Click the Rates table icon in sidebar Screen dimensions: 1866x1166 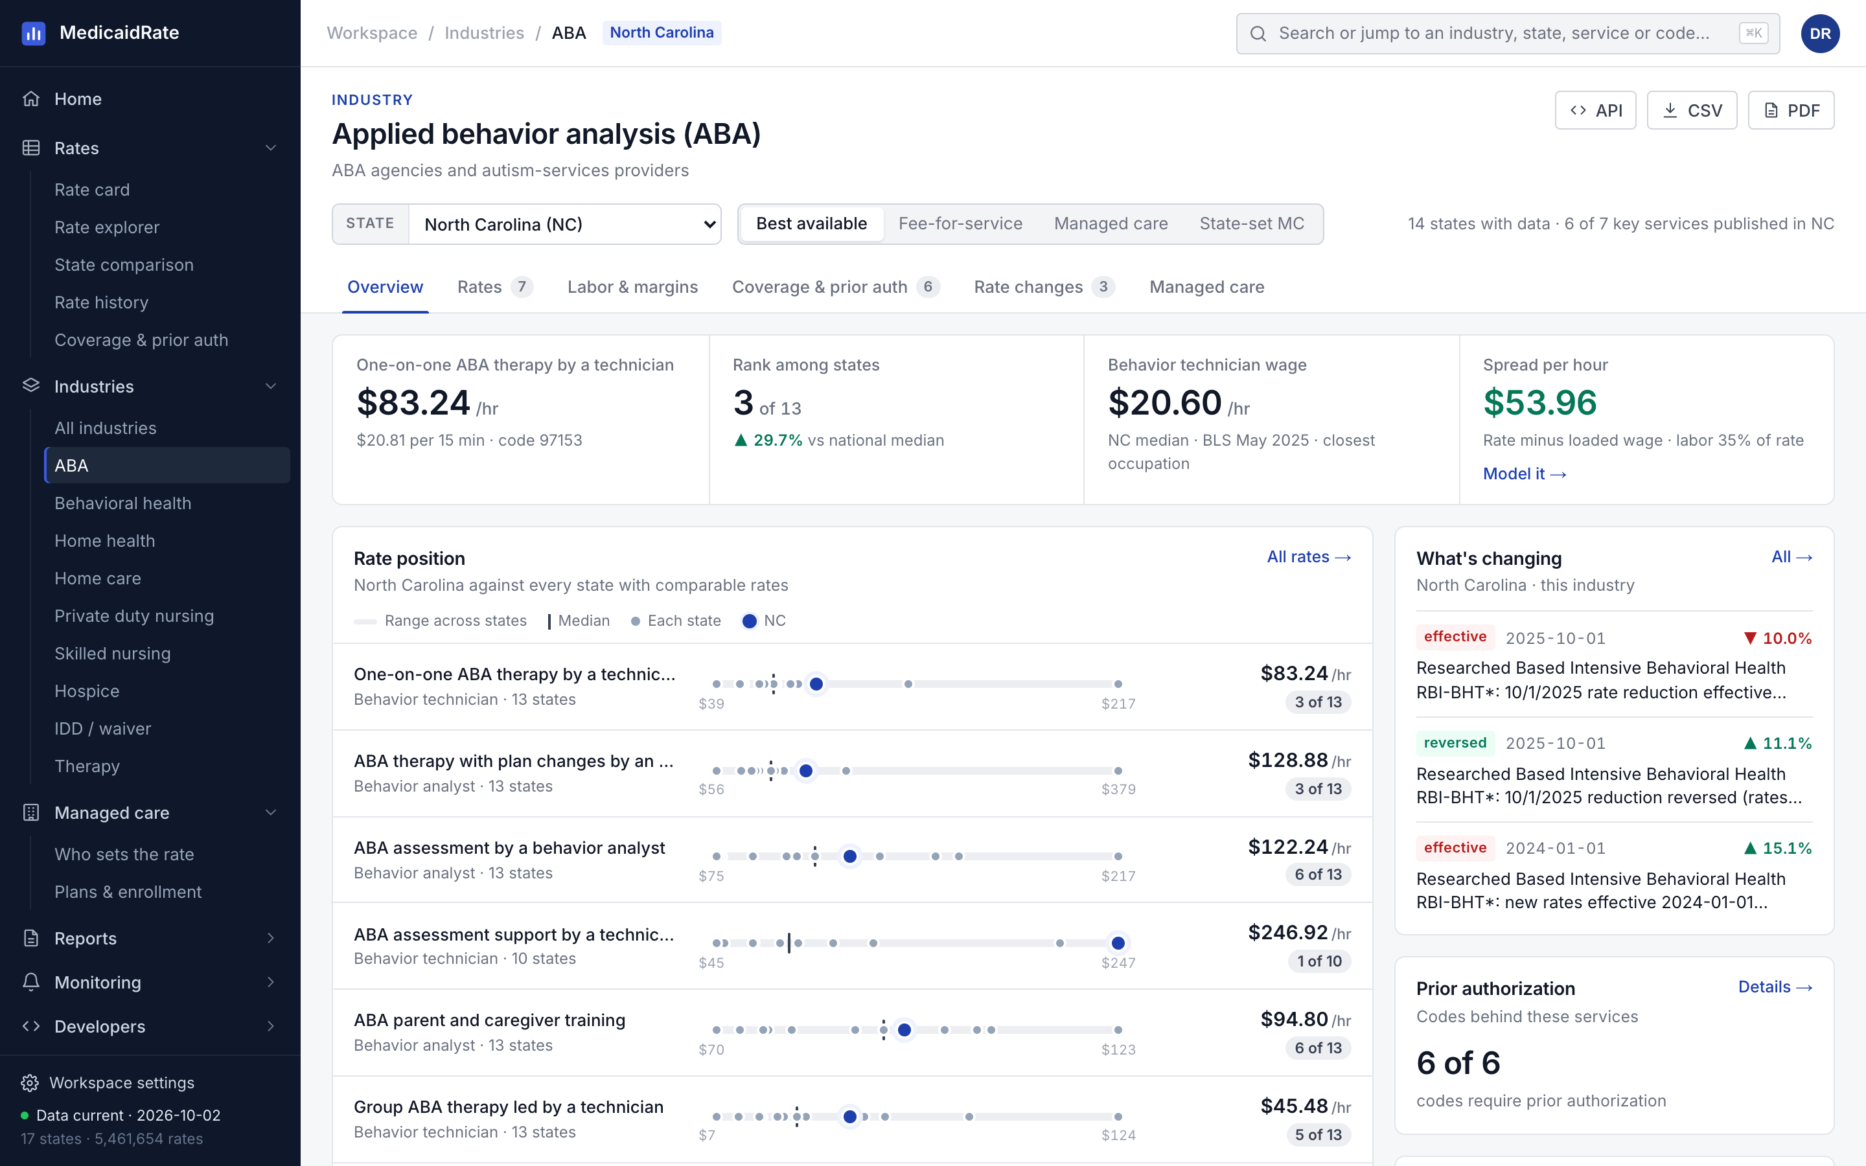pos(31,148)
